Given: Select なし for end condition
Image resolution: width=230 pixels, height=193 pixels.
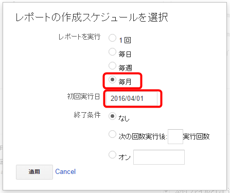Looking at the screenshot, I should 112,116.
